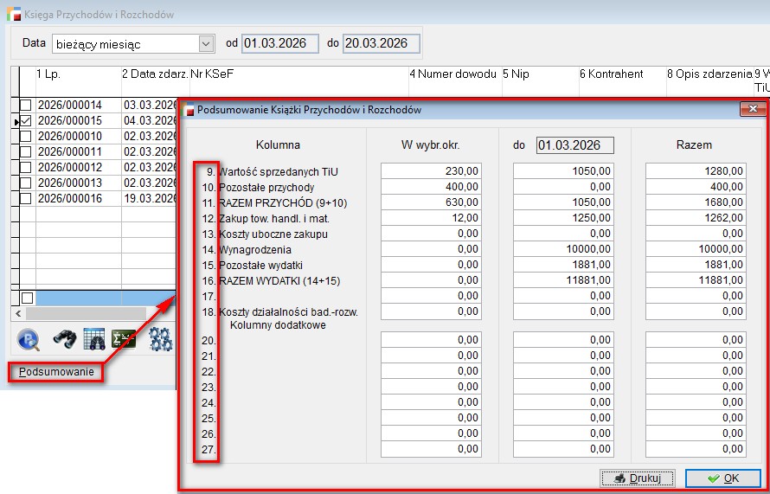This screenshot has width=770, height=494.
Task: Expand the Data period dropdown arrow
Action: 206,43
